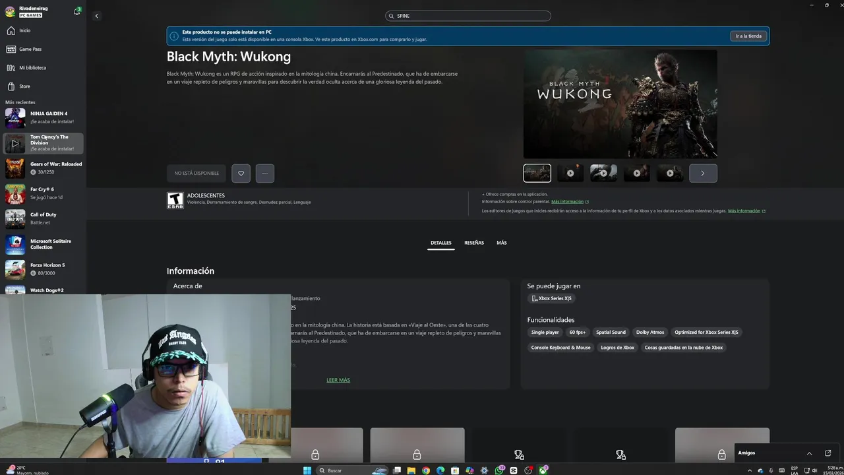
Task: Open Task View from the taskbar
Action: (x=397, y=470)
